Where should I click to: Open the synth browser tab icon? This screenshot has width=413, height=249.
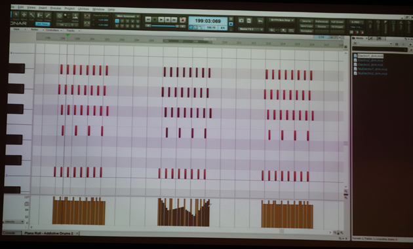coord(380,39)
